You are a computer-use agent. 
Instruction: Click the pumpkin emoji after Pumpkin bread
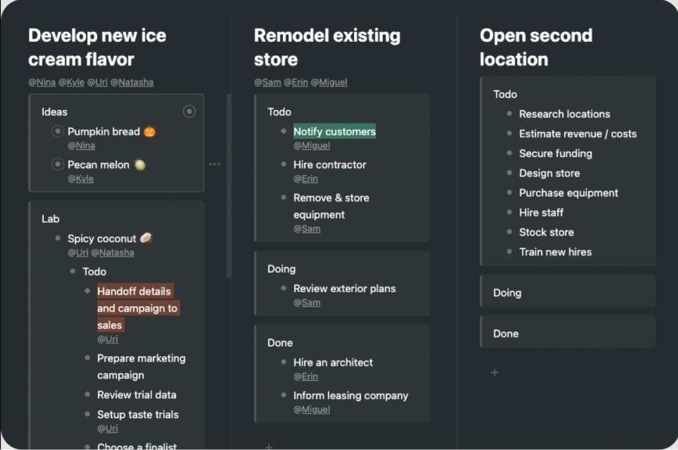click(150, 132)
